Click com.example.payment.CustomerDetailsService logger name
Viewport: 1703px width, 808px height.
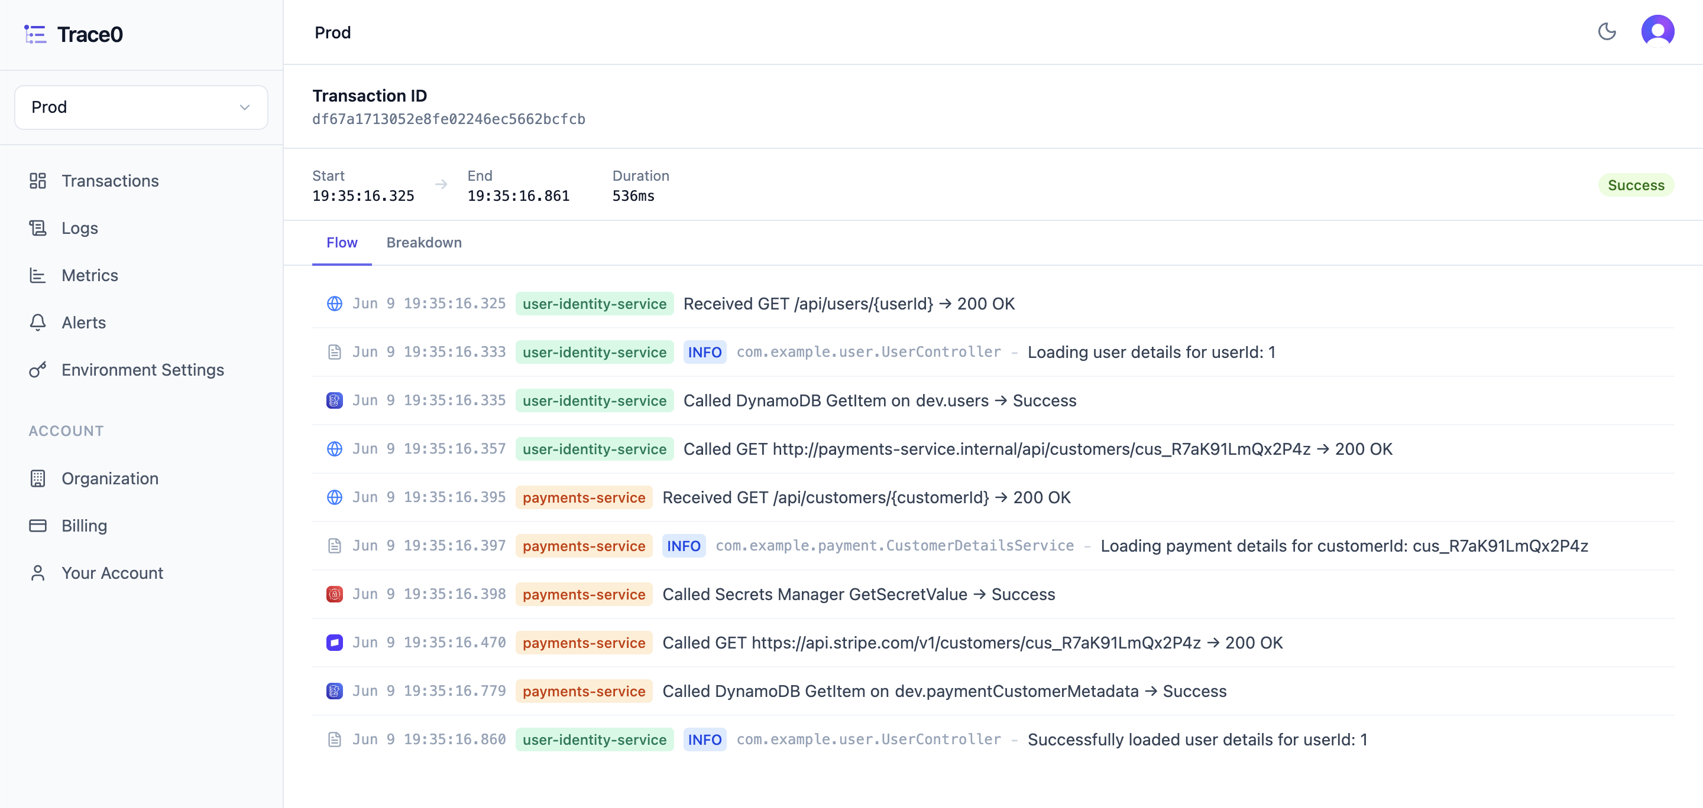[x=895, y=546]
